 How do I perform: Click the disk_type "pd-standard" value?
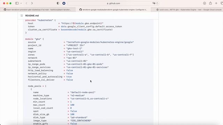point(79,117)
